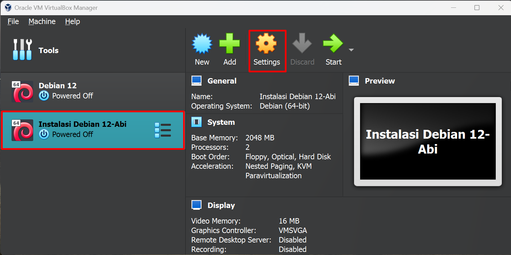Select the Instalasi Debian 12-Abi machine

[x=93, y=130]
